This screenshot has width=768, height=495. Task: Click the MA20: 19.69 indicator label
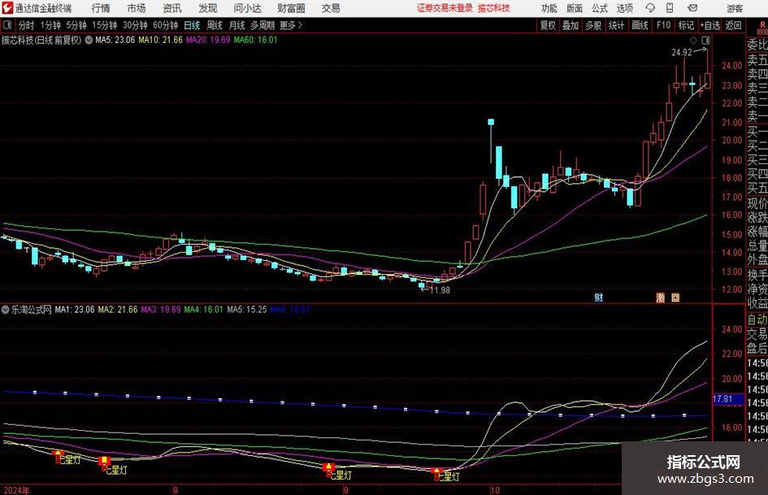pos(208,40)
